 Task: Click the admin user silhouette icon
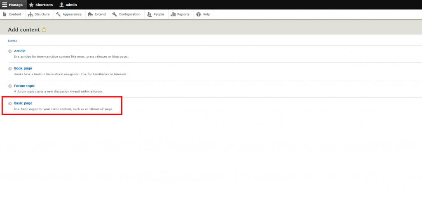point(62,5)
